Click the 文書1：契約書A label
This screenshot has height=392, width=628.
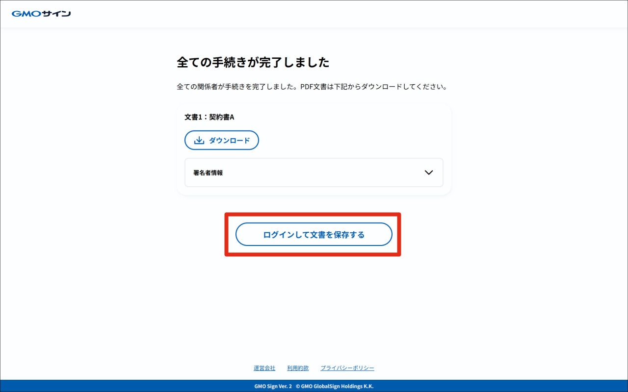coord(209,117)
